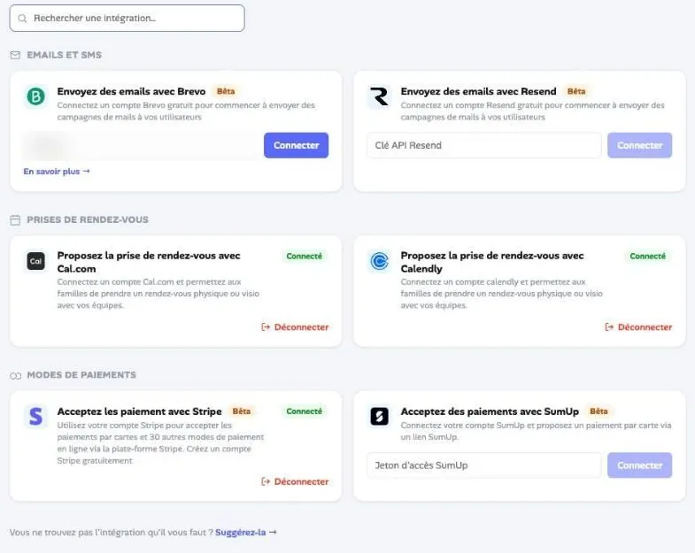Click the SumUp logo icon
This screenshot has height=553, width=695.
[x=380, y=416]
